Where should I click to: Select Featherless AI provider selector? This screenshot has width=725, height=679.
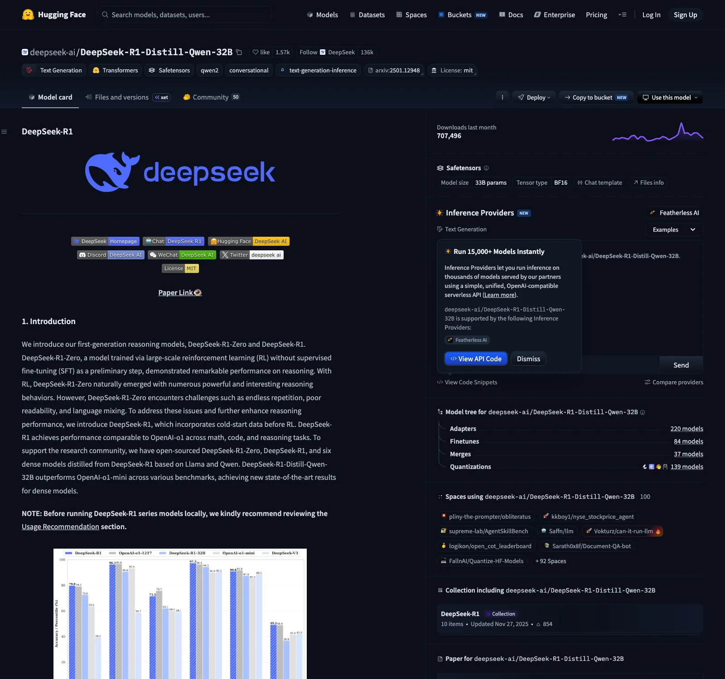pos(674,213)
